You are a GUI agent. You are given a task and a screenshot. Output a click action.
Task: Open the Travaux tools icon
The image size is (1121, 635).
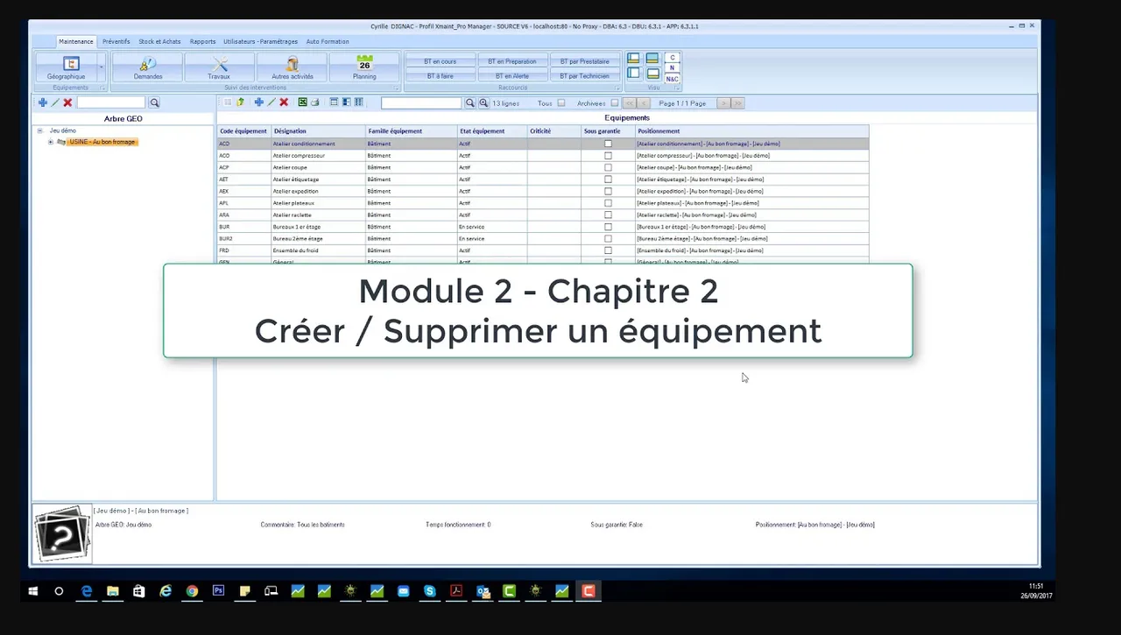click(219, 68)
